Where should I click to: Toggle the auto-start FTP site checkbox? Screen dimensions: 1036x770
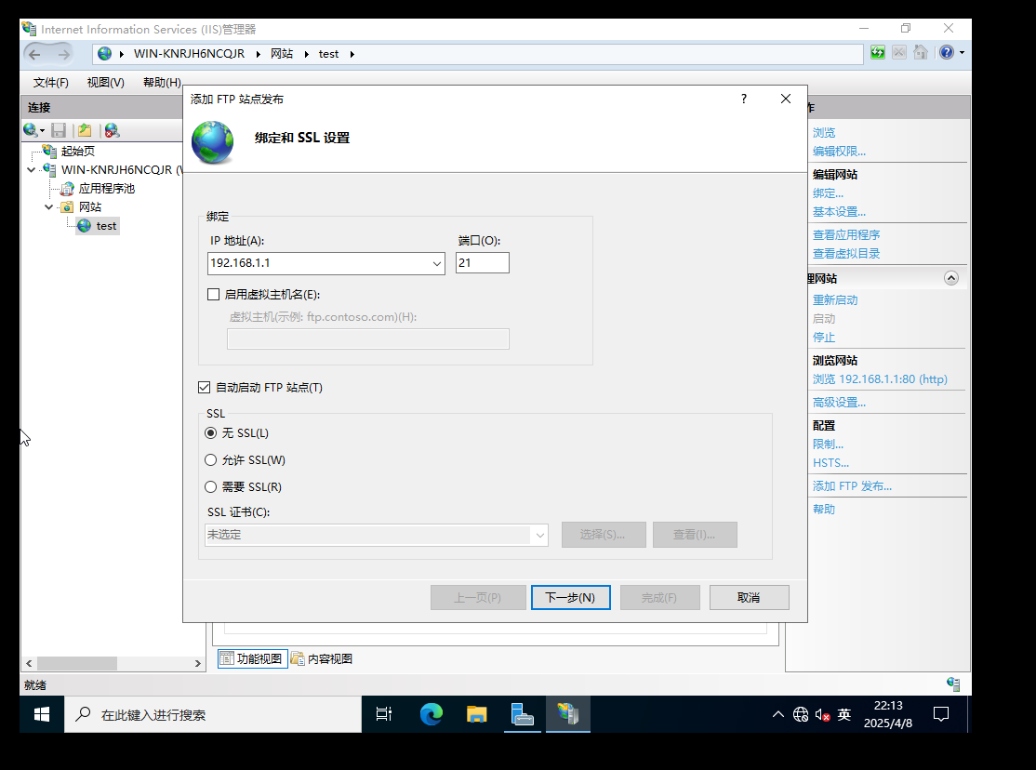pyautogui.click(x=205, y=387)
